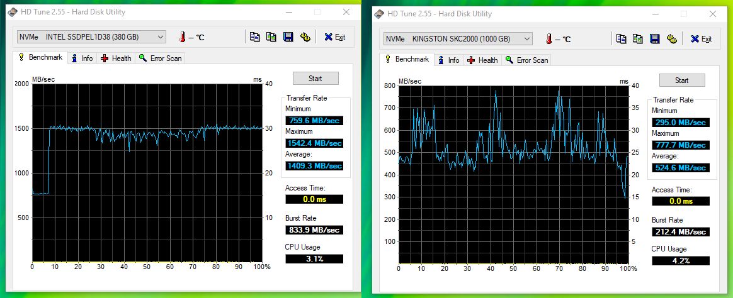Open options wrench icon in INTEL window

[x=305, y=37]
